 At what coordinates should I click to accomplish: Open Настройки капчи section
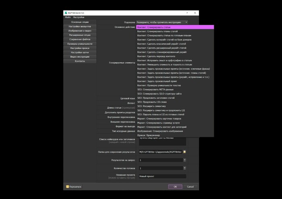pyautogui.click(x=80, y=53)
